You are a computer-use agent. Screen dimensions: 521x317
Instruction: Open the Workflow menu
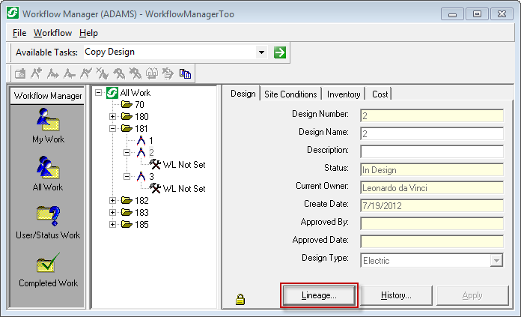(x=52, y=33)
